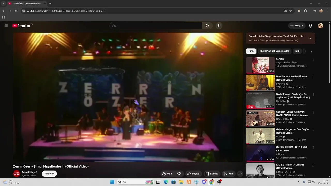
Task: Open the Windows Start menu
Action: coord(112,182)
